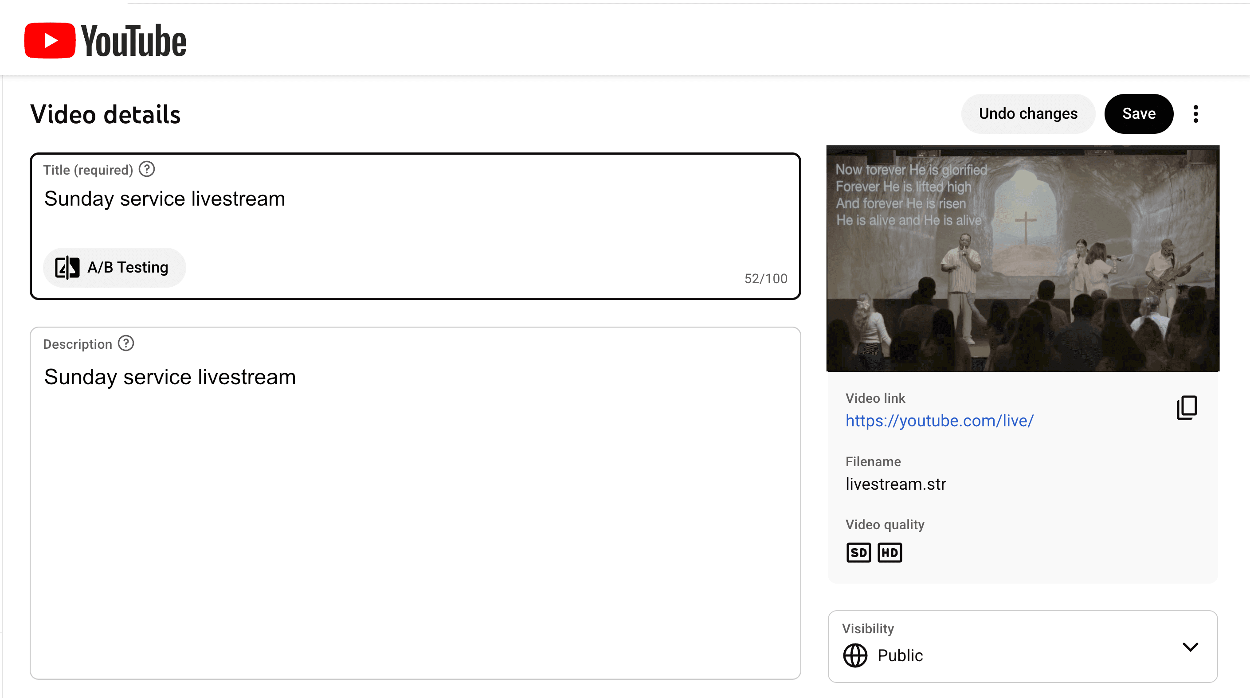Expand the Visibility dropdown chevron
Viewport: 1250px width, 698px height.
[1190, 647]
